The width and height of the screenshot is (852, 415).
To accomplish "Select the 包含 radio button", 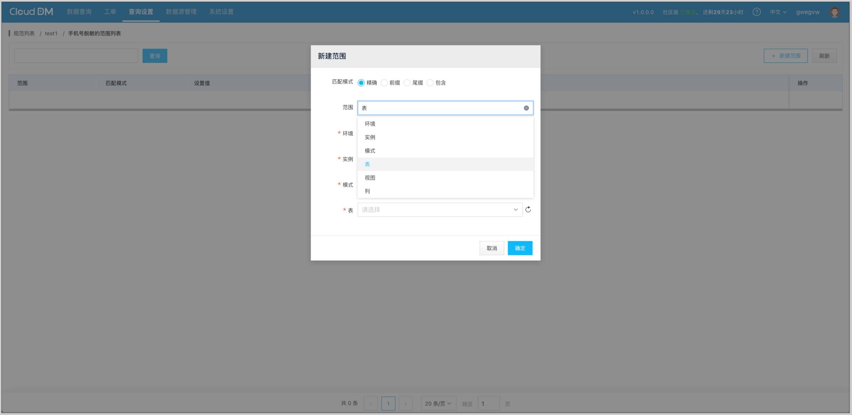I will click(430, 83).
